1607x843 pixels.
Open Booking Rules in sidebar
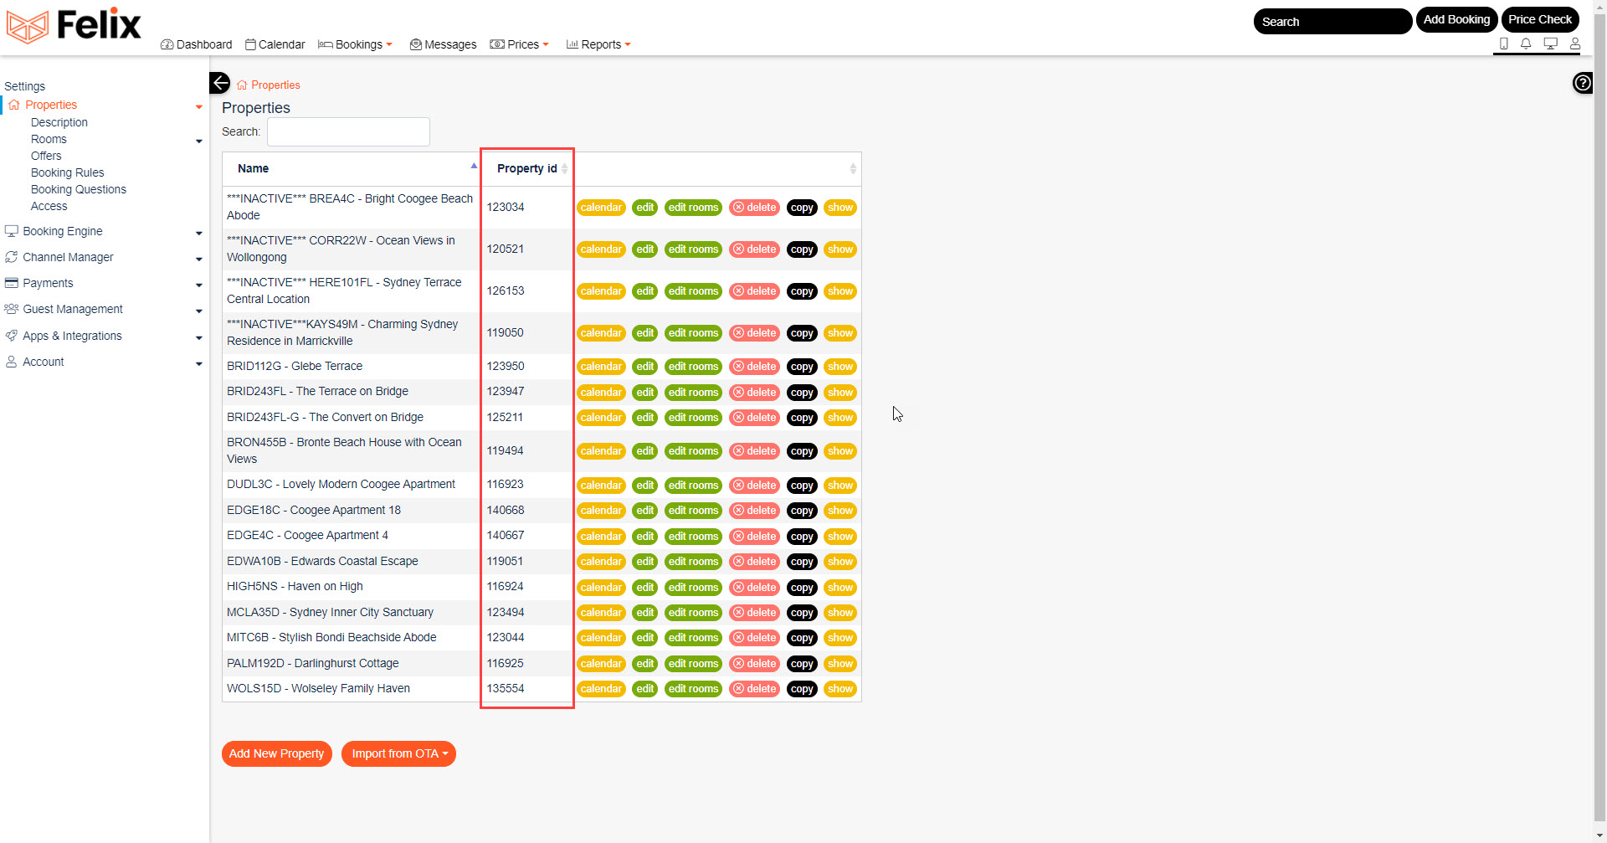tap(68, 172)
